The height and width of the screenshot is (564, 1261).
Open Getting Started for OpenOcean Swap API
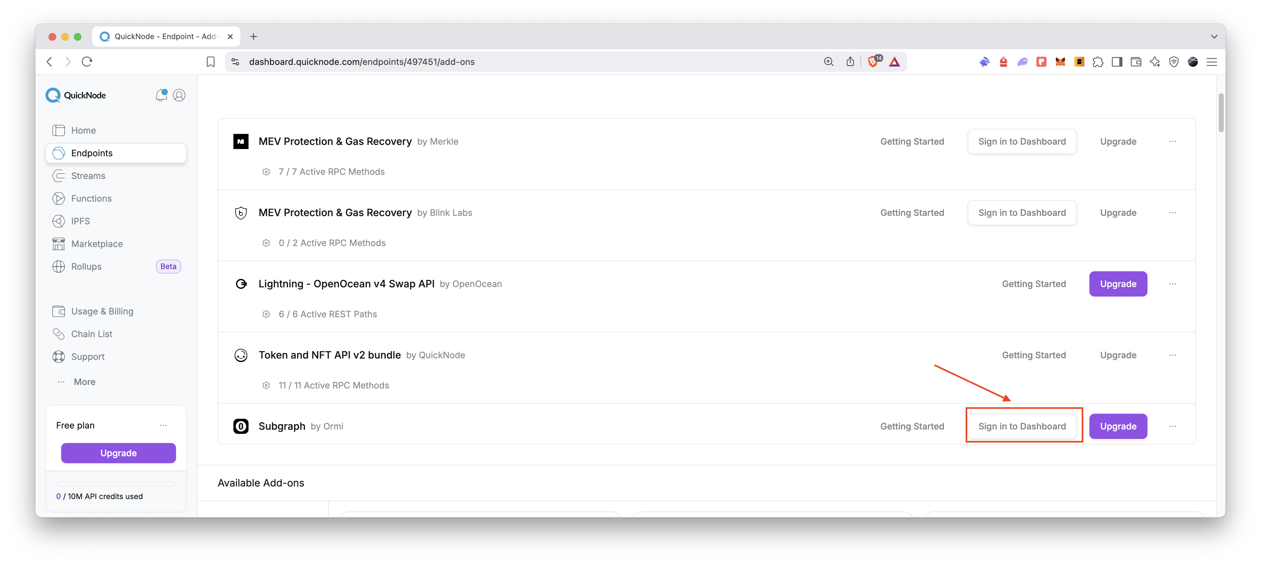pyautogui.click(x=1033, y=284)
